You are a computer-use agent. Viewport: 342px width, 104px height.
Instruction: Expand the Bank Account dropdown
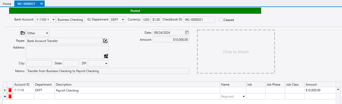coord(53,19)
